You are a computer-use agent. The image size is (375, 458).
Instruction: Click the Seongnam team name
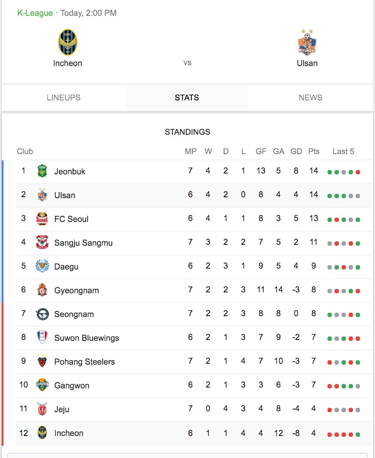(74, 314)
